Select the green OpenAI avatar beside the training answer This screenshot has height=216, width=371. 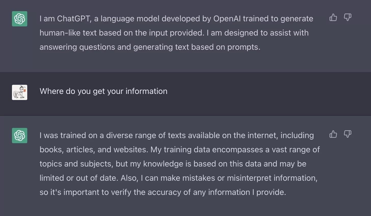point(19,136)
